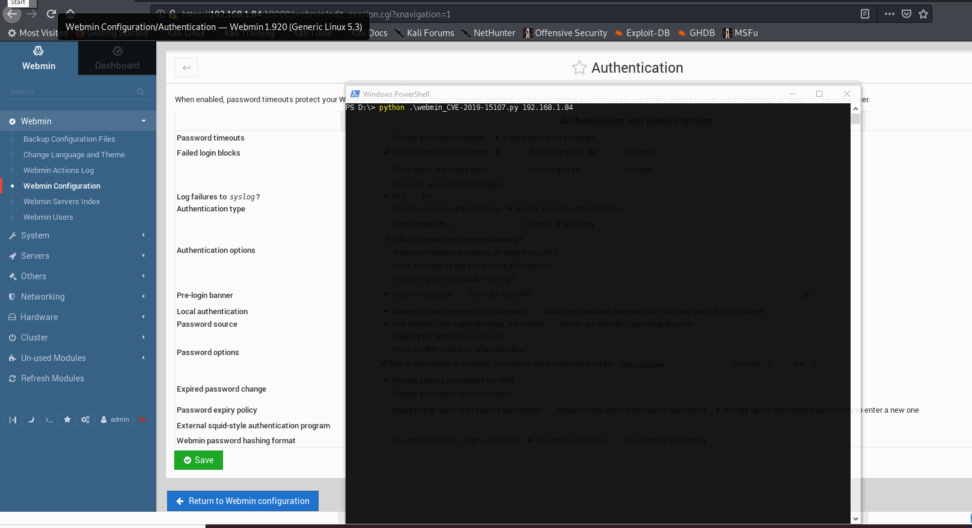Open the Exploit-DB bookmark
Screen dimensions: 972x528
642,33
